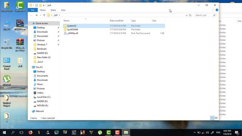This screenshot has width=242, height=136.
Task: Select the This PC desktop icon
Action: 7,25
